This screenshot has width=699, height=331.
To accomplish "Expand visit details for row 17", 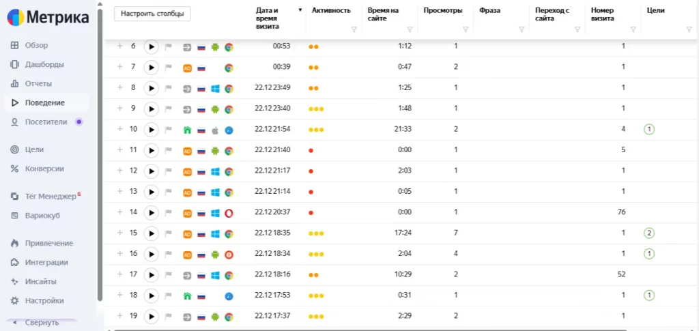I will click(x=119, y=275).
